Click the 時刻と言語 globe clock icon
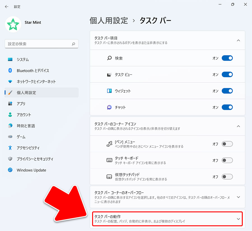 10,126
